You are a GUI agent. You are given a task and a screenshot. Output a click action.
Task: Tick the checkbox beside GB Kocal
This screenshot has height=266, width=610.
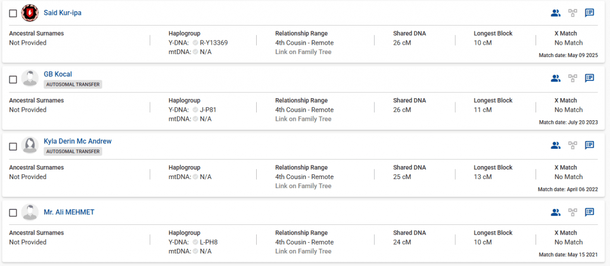pos(13,79)
